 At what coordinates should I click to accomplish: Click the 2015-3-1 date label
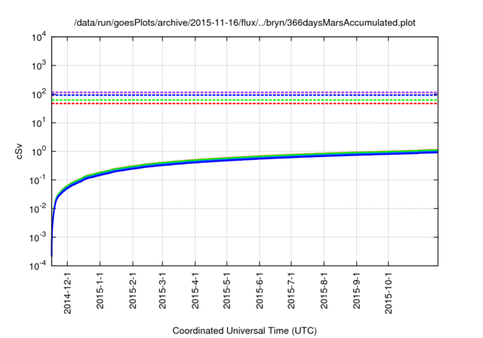[x=162, y=290]
